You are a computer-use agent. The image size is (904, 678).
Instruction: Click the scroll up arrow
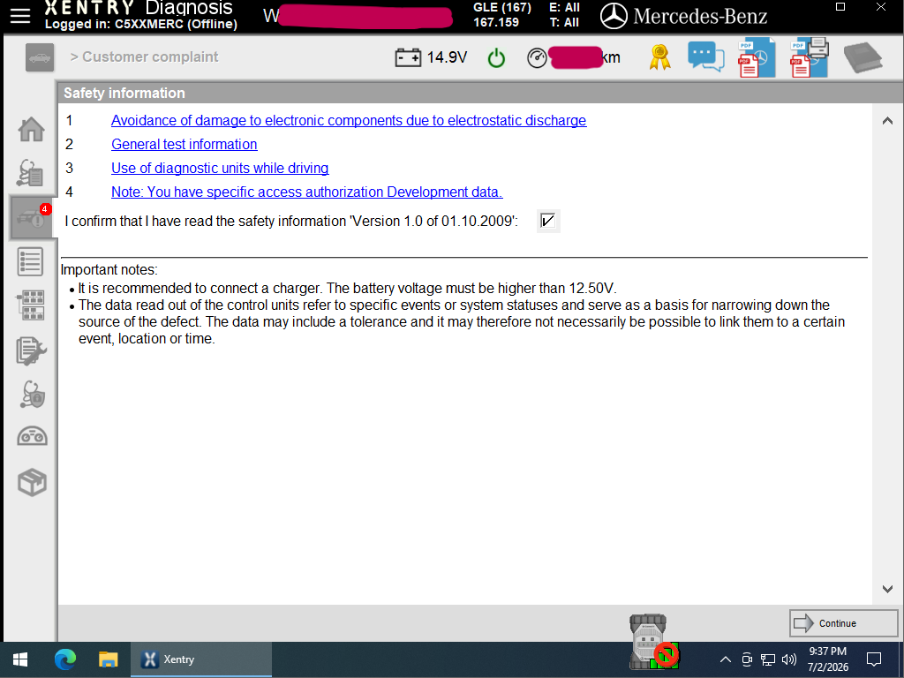(x=887, y=120)
